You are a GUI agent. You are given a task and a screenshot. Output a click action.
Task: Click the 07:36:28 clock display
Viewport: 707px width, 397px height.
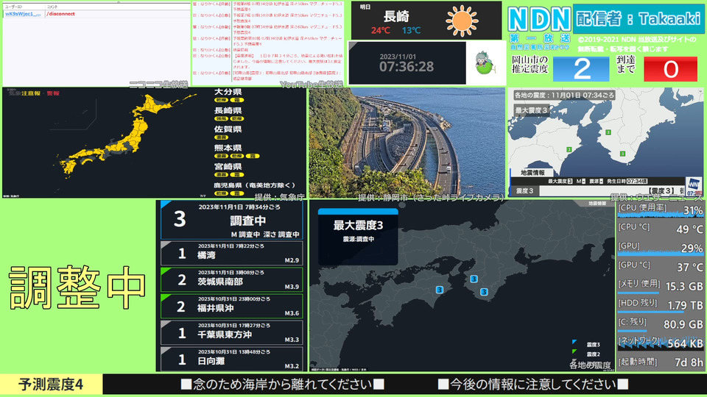click(407, 67)
